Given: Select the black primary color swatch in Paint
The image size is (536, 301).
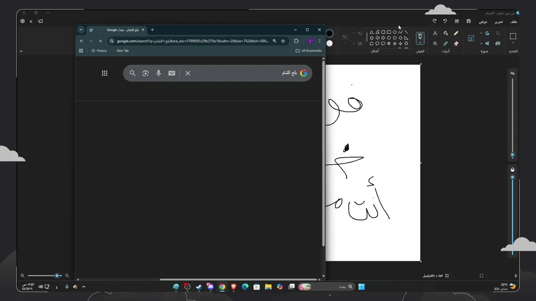Looking at the screenshot, I should click(330, 33).
